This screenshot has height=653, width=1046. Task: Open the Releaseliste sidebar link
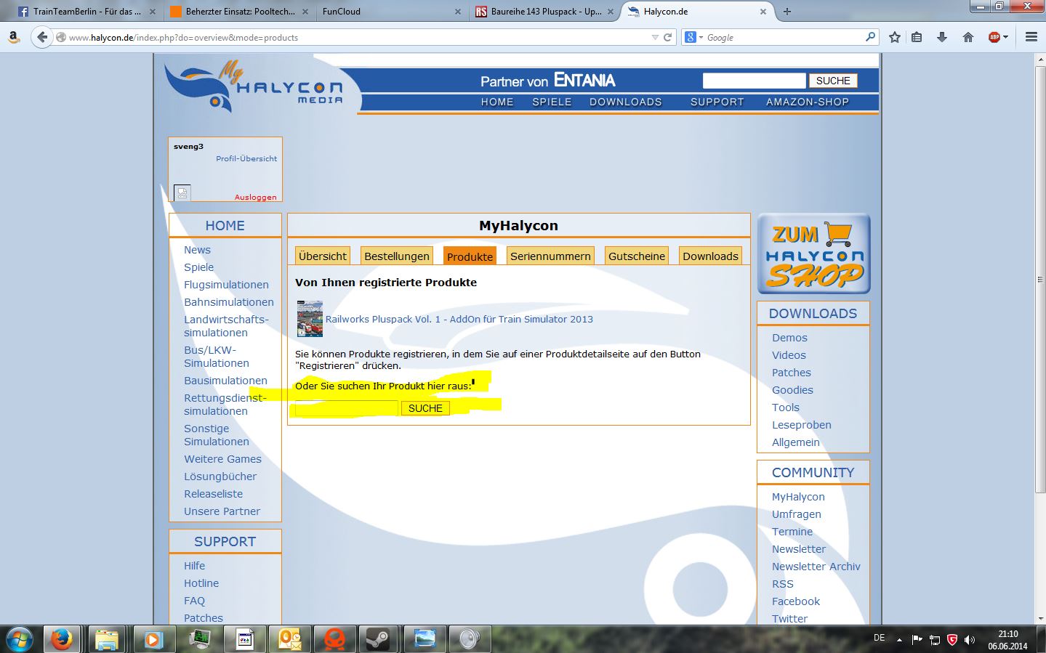213,494
